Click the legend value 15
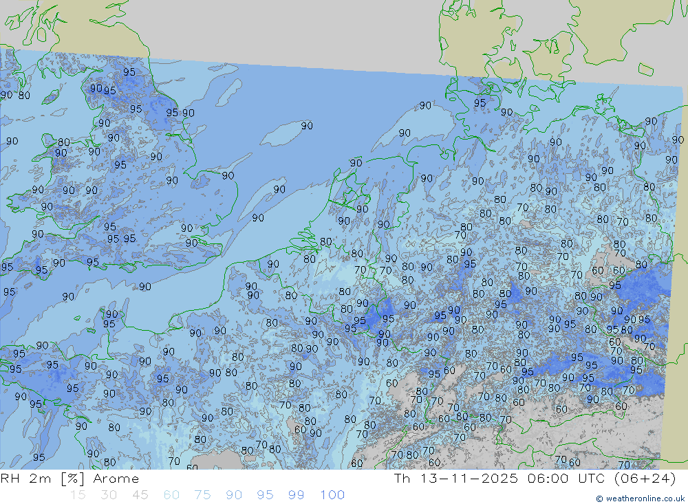688x504 pixels. click(78, 495)
